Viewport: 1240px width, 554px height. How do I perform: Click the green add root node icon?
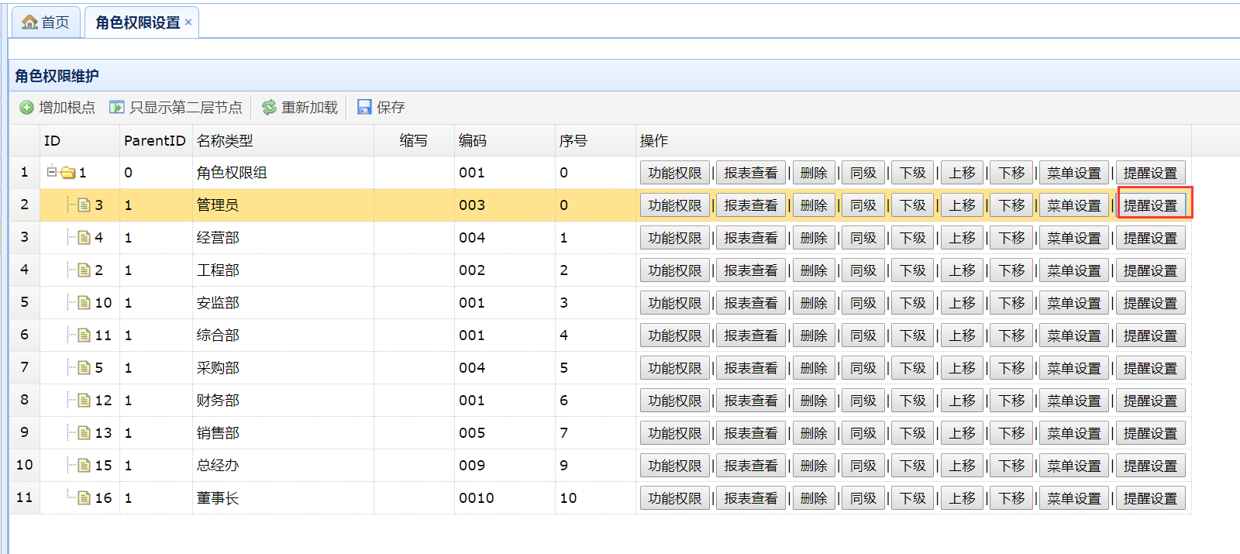26,108
